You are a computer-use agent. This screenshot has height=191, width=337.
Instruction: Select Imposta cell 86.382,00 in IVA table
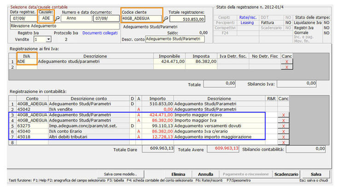click(x=201, y=62)
